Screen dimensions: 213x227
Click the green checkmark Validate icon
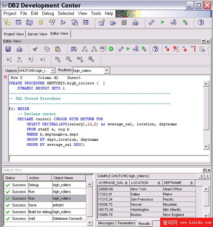tap(111, 49)
